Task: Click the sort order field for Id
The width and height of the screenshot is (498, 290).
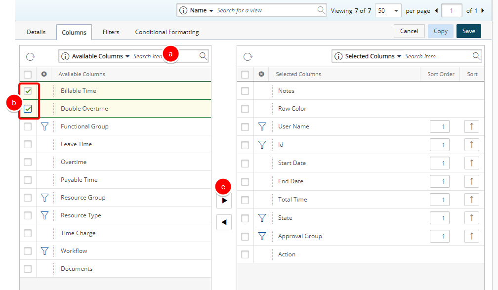Action: (440, 145)
